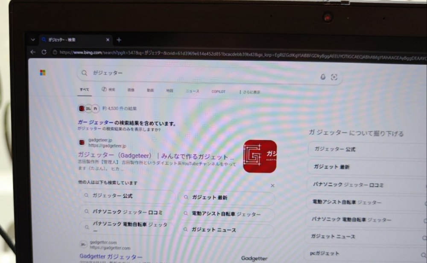
Task: Click the source icons beside result count
Action: coord(89,109)
